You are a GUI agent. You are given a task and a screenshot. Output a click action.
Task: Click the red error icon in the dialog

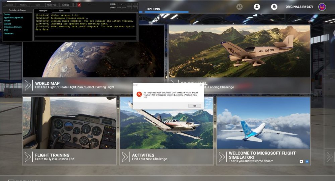pyautogui.click(x=139, y=94)
